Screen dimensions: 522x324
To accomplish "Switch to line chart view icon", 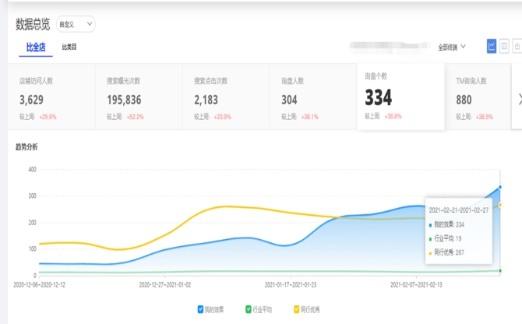I will coord(492,47).
